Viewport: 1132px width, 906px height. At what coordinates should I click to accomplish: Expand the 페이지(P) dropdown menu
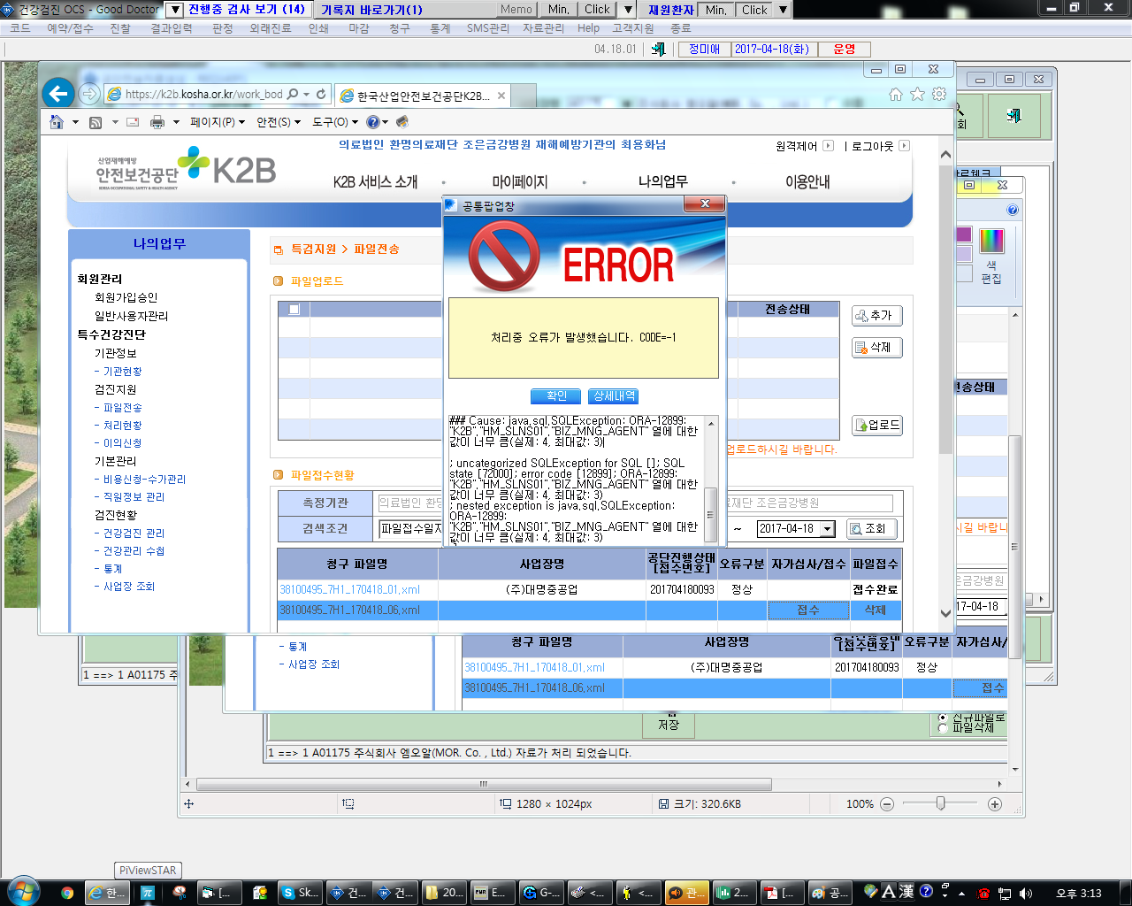218,122
